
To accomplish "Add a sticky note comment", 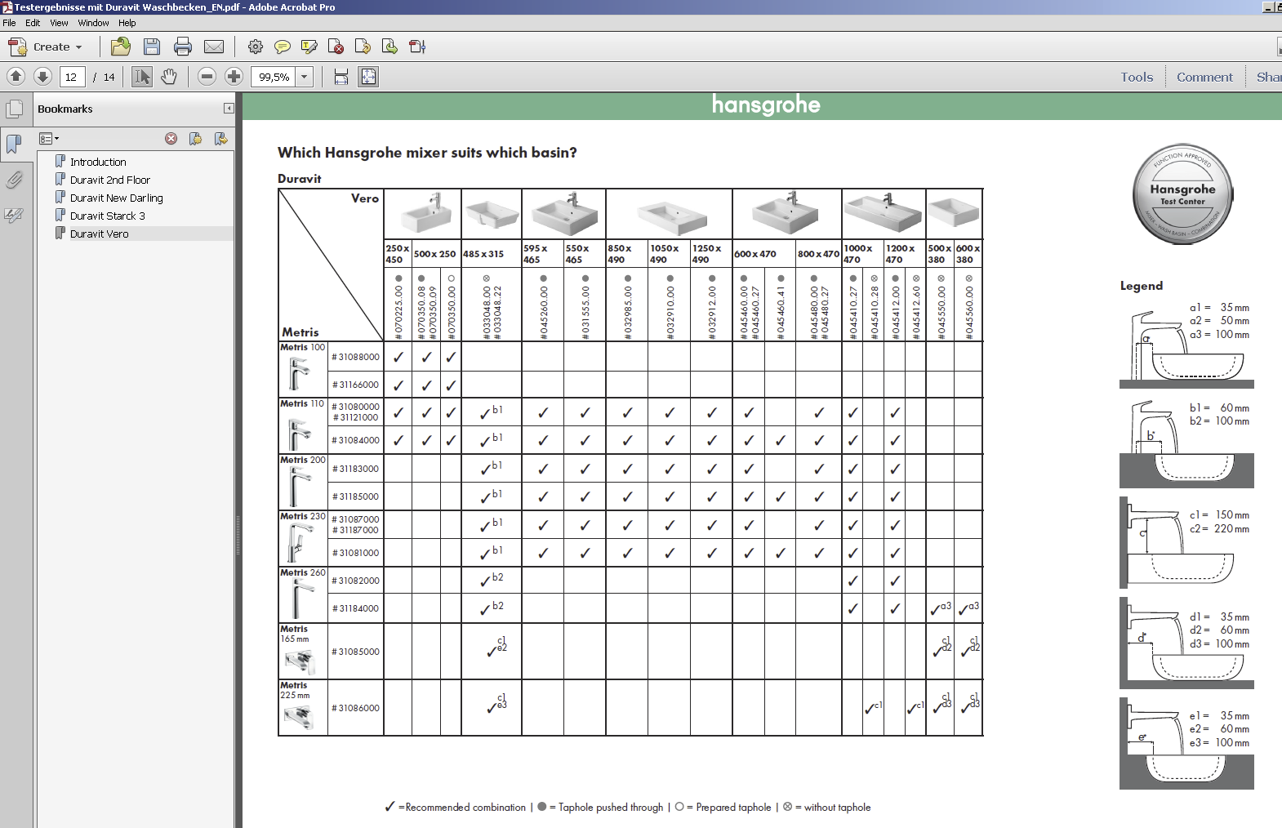I will pyautogui.click(x=283, y=47).
